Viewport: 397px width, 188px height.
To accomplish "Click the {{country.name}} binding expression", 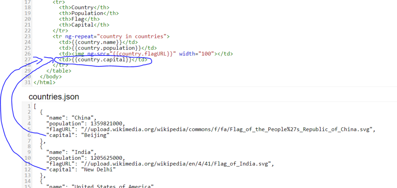I will pos(96,42).
